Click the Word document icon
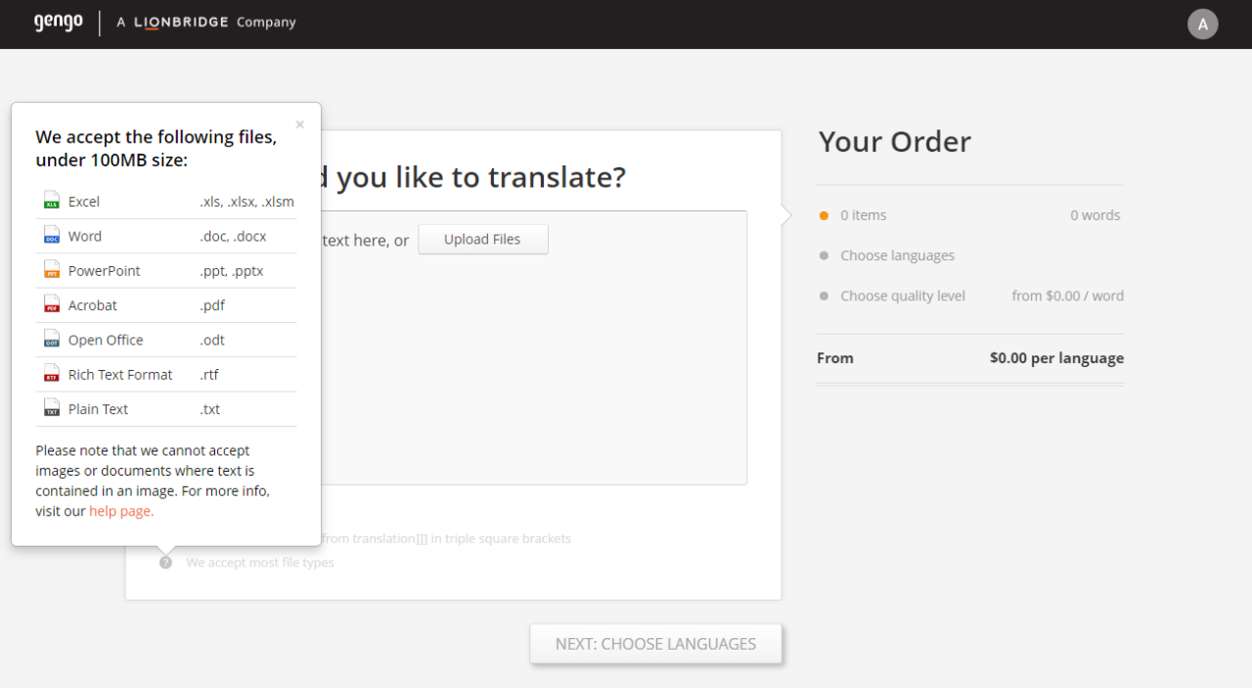 (51, 235)
